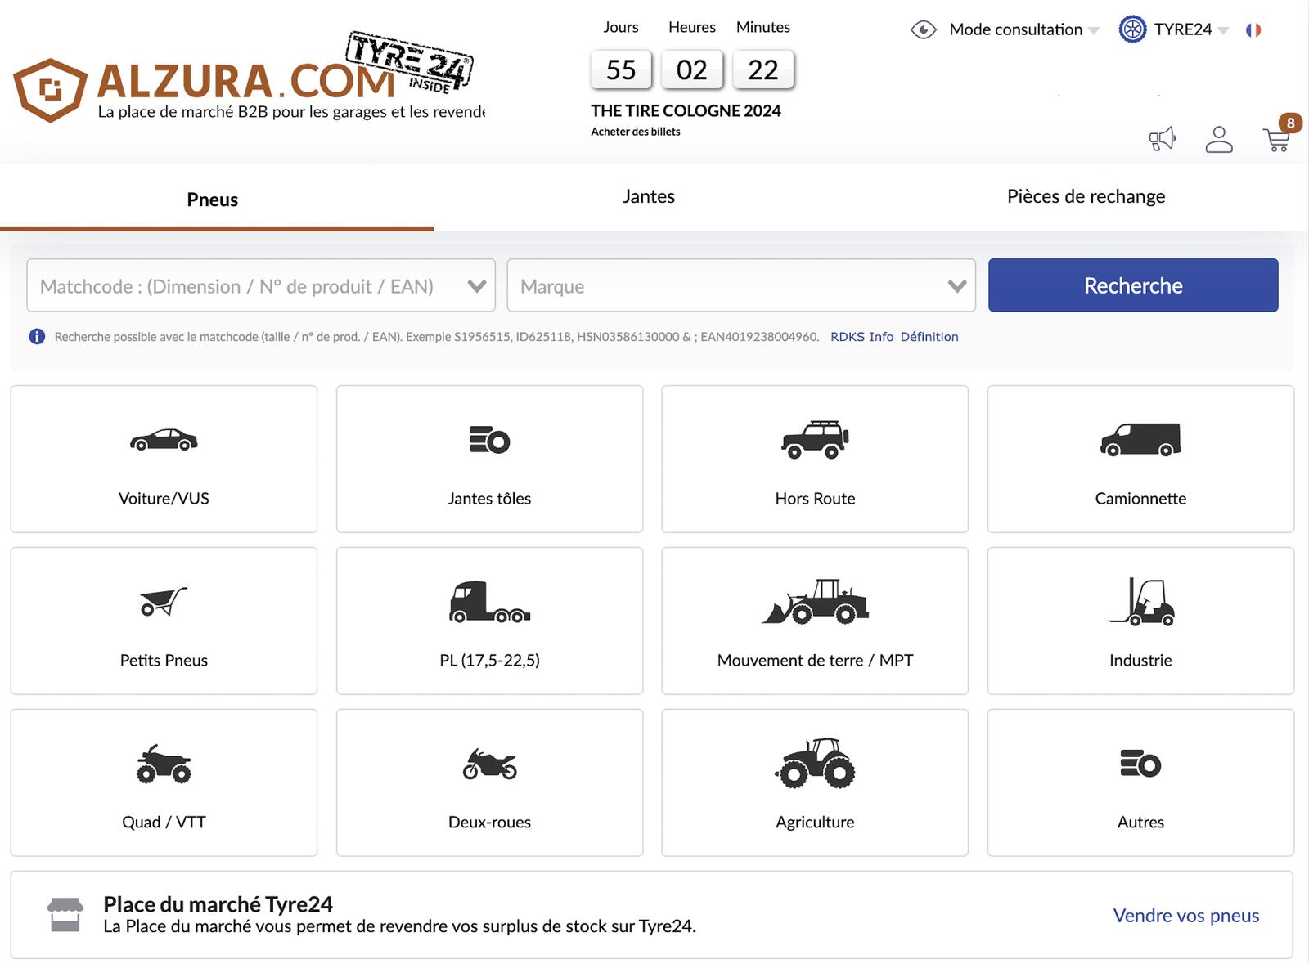The width and height of the screenshot is (1309, 964).
Task: Select the Autres label
Action: (x=1140, y=822)
